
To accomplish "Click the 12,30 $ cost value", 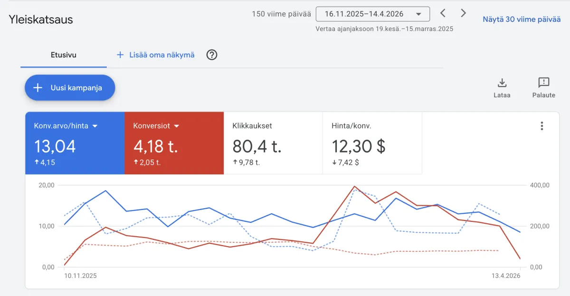I will tap(359, 146).
